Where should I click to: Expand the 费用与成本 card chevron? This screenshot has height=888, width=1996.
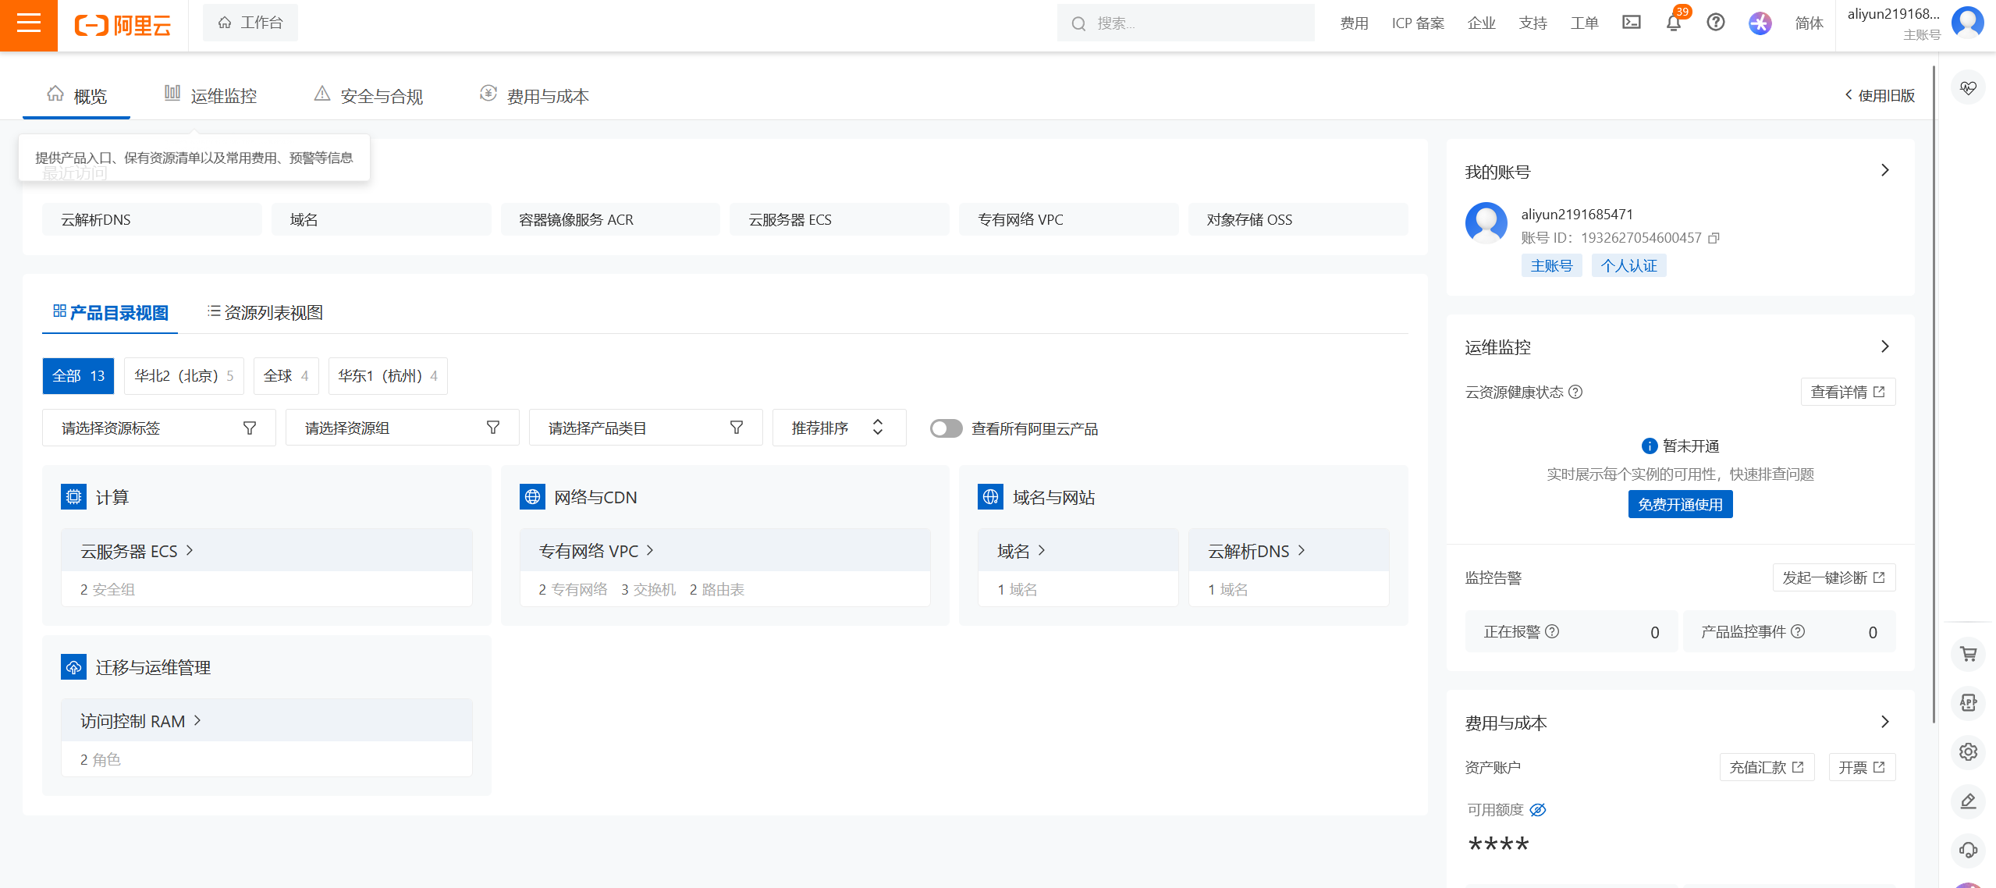[x=1885, y=722]
